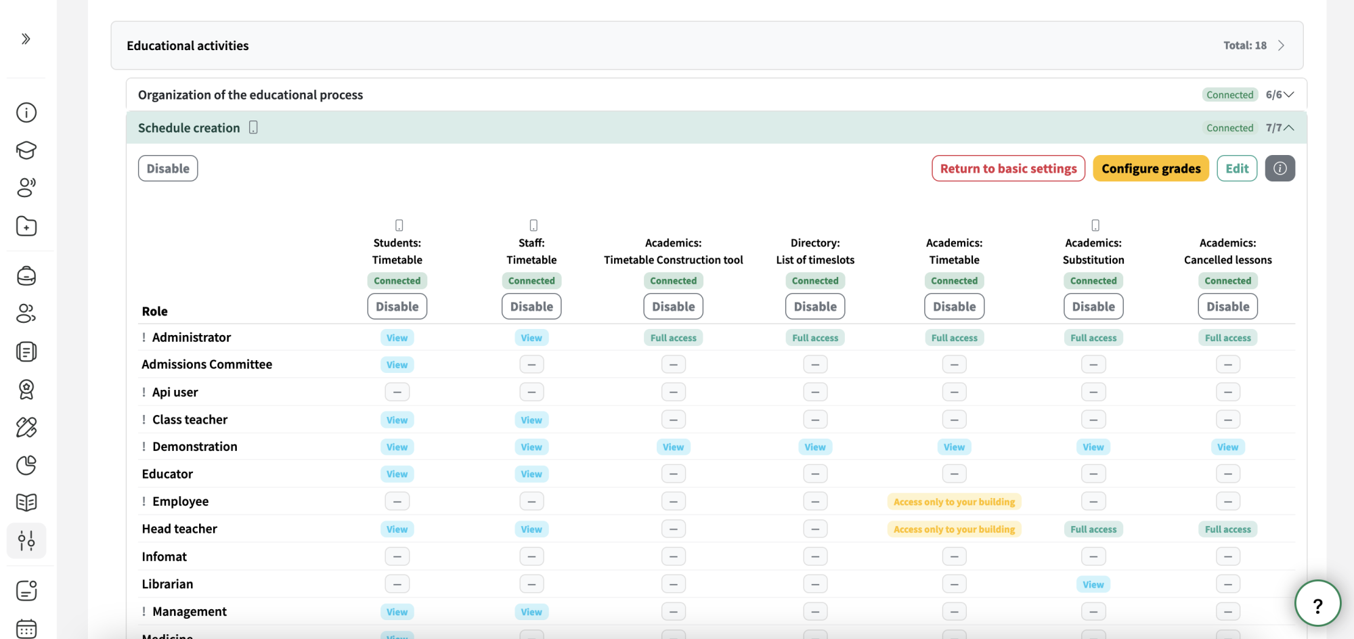Expand Educational activities Total 18 chevron
This screenshot has height=639, width=1354.
click(1281, 45)
